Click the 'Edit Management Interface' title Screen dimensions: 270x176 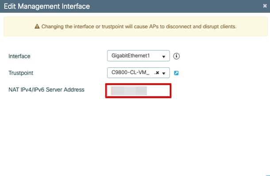coord(47,6)
